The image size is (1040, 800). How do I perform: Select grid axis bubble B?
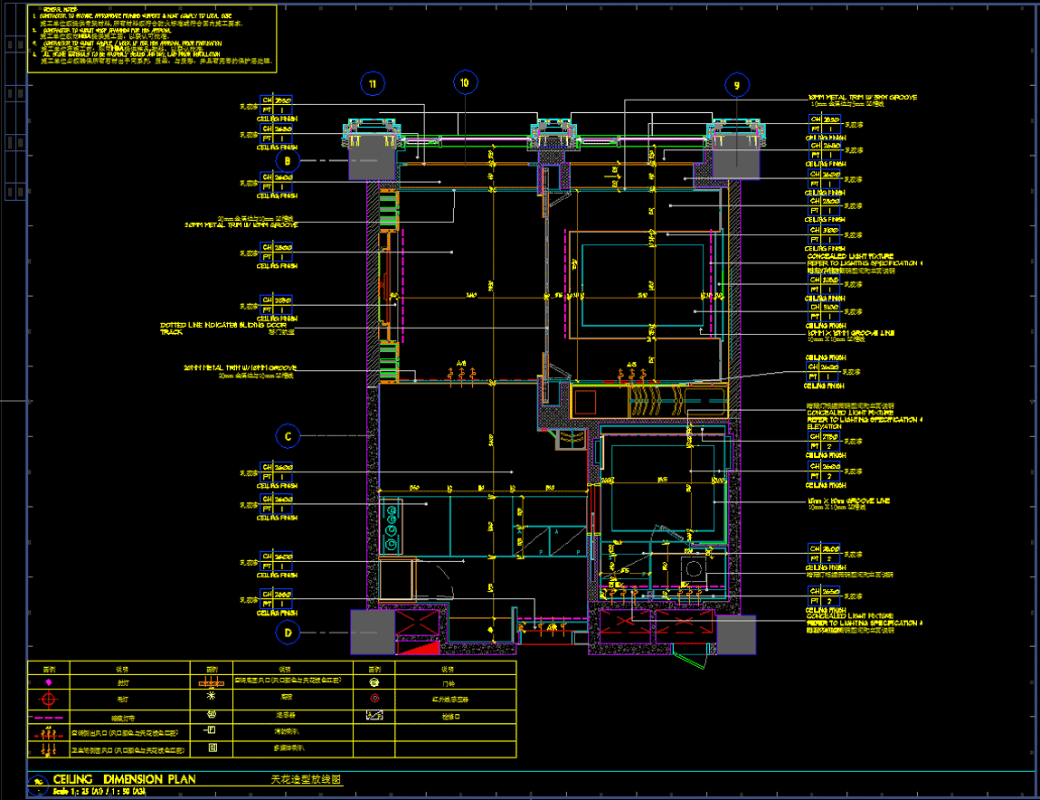pos(287,161)
